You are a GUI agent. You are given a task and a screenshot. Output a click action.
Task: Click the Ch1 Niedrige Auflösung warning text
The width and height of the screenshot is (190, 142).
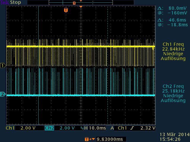point(173,56)
